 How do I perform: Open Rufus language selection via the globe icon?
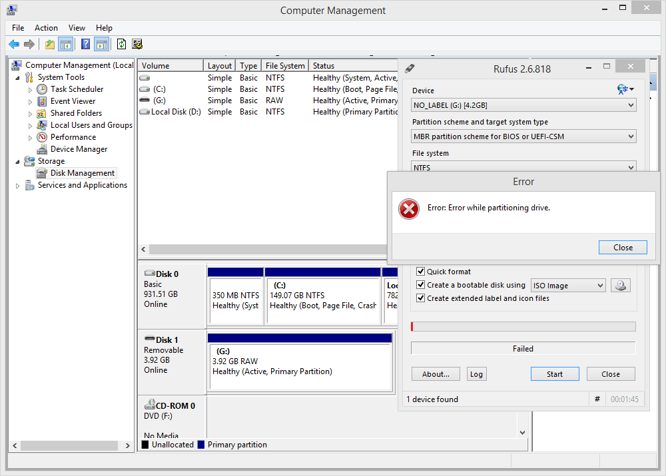click(x=622, y=89)
